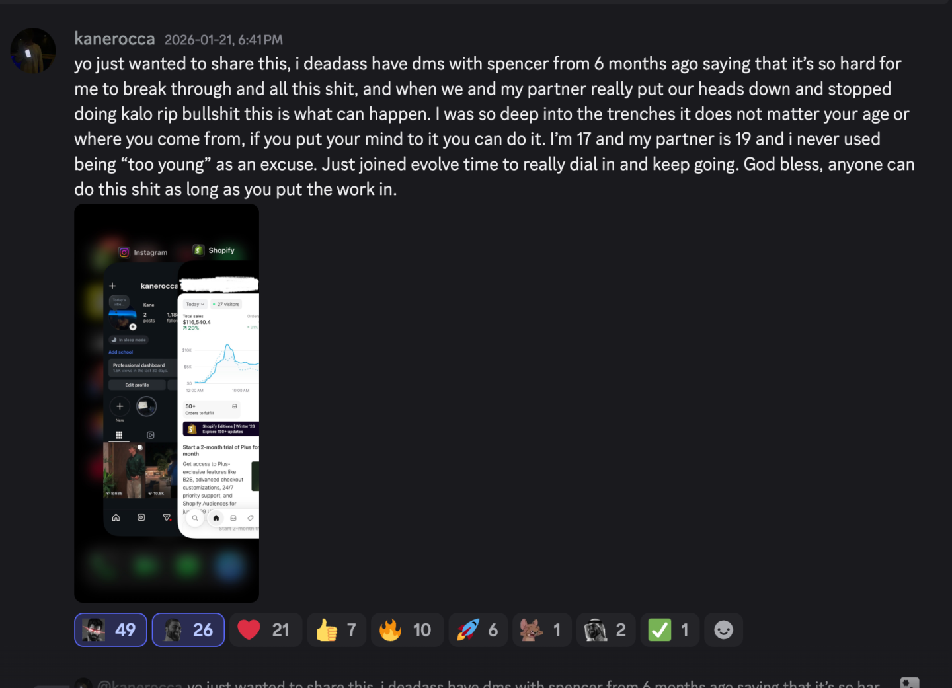The width and height of the screenshot is (952, 688).
Task: React with the fire emoji
Action: point(407,630)
